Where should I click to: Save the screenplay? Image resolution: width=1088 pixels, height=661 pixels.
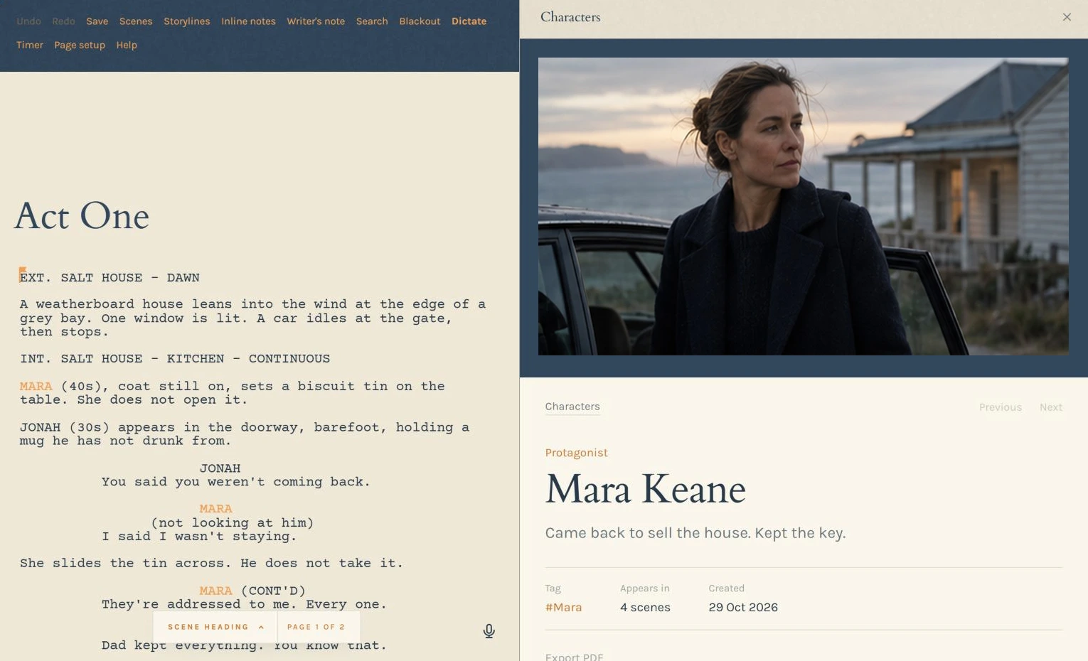tap(97, 21)
